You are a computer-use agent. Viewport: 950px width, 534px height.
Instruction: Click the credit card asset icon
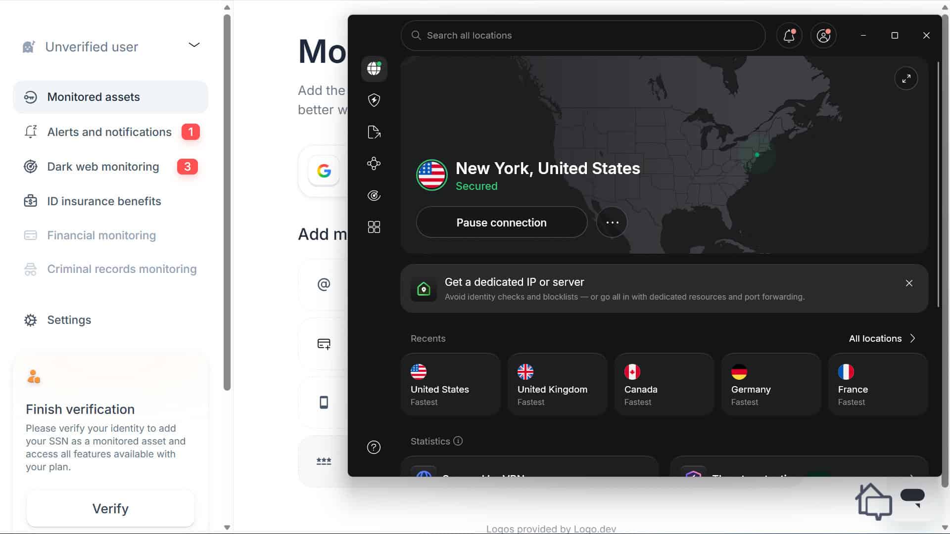coord(324,344)
